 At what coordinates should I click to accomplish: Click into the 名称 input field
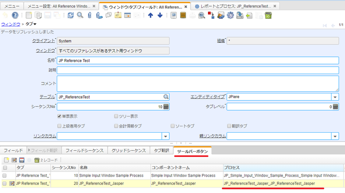pyautogui.click(x=198, y=60)
